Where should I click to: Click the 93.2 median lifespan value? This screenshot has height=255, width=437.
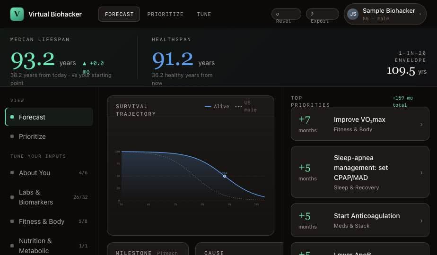click(x=33, y=60)
